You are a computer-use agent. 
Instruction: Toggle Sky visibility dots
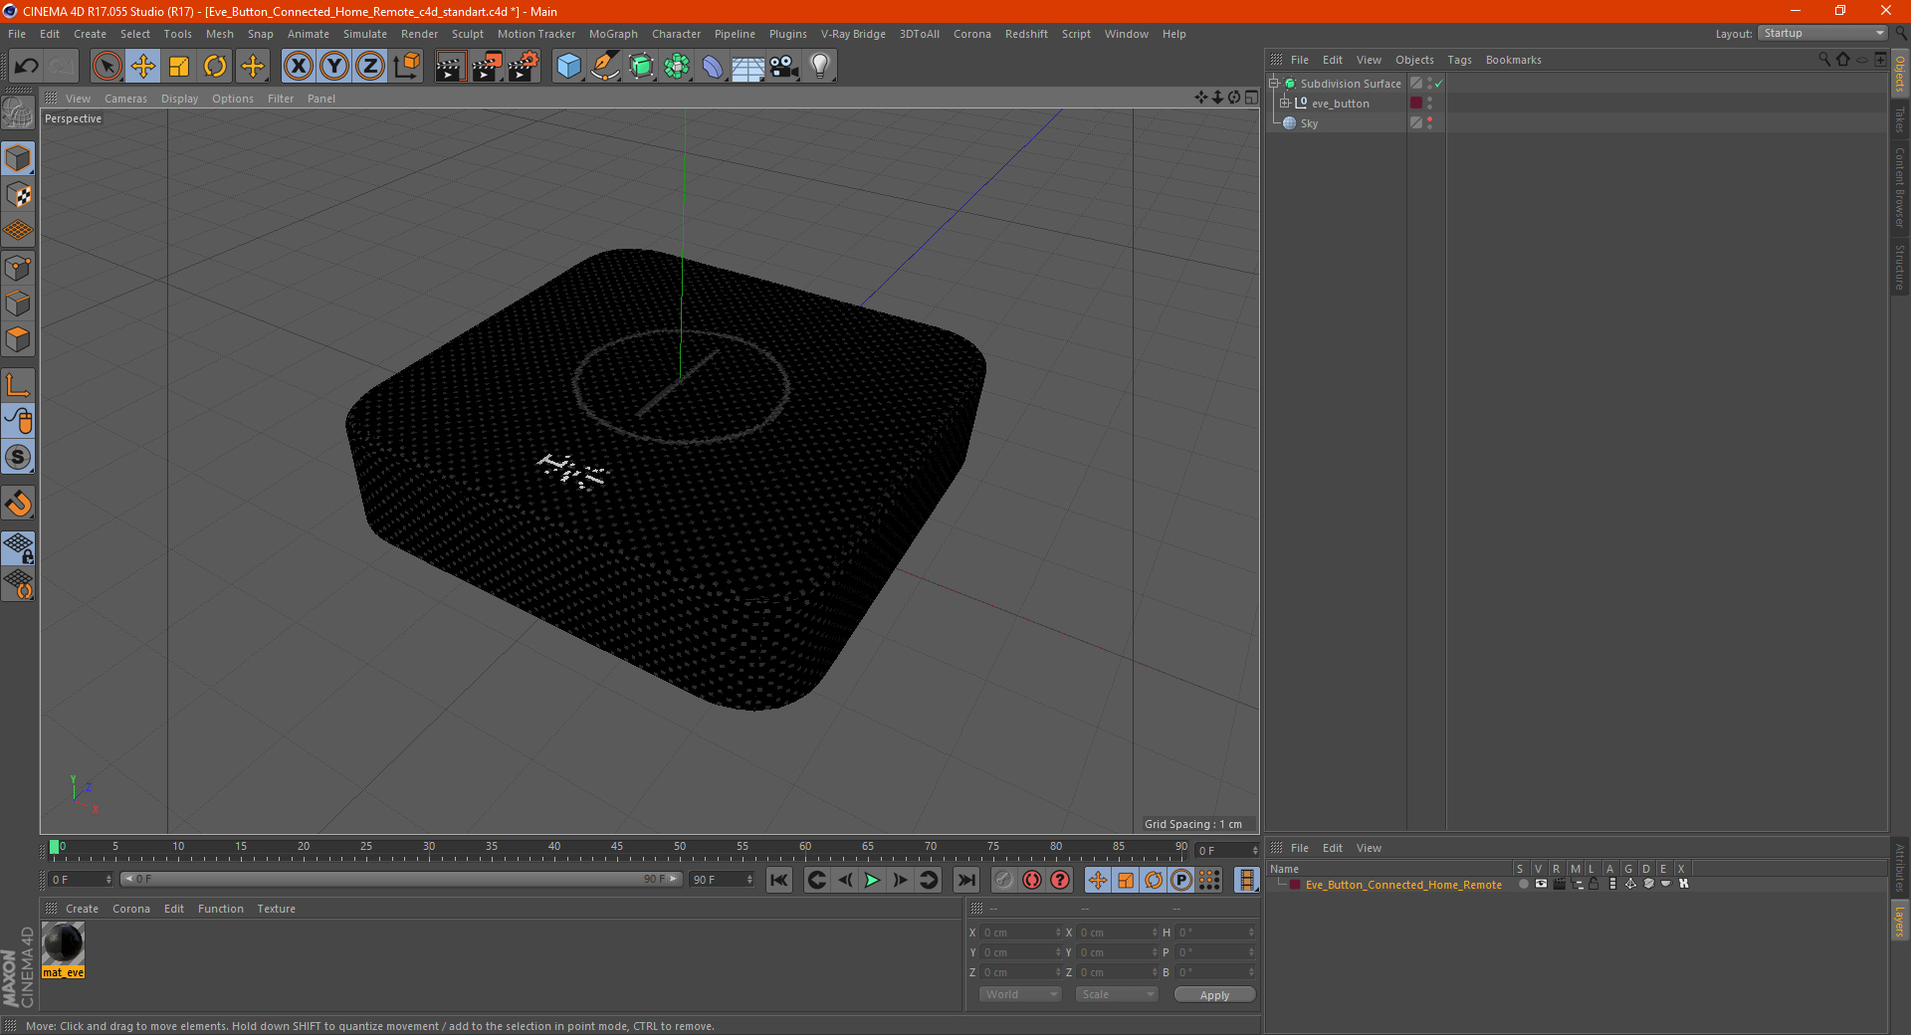tap(1430, 122)
